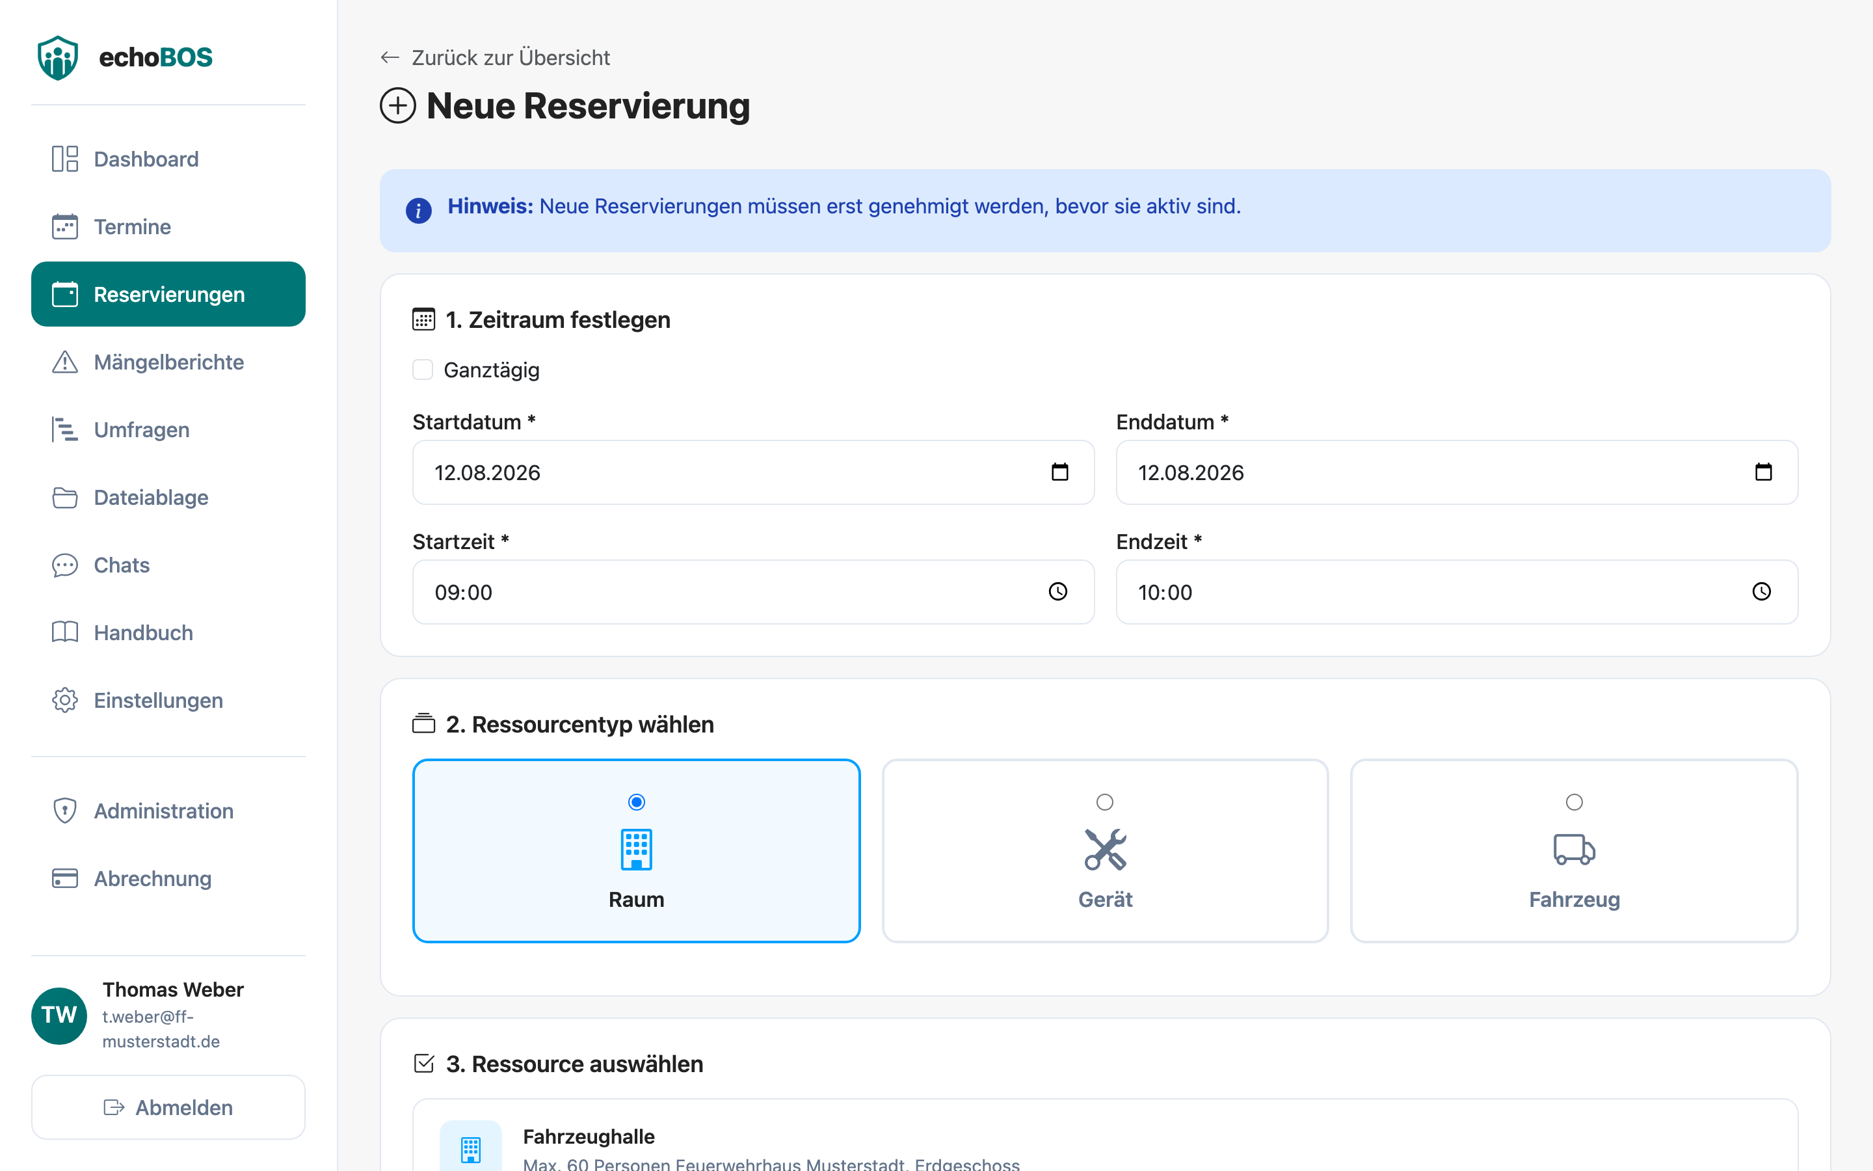Choose the Fahrzeughalle resource name
1873x1171 pixels.
pos(589,1136)
